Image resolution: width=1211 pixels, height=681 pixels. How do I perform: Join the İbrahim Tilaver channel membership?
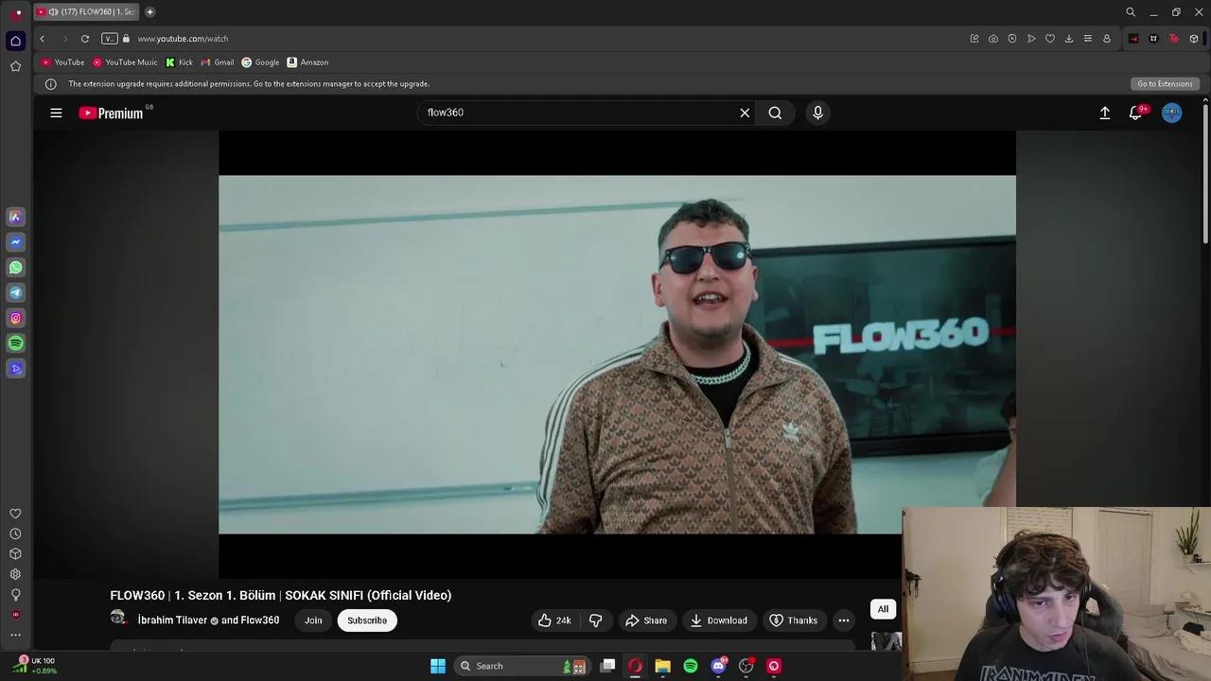pos(313,620)
